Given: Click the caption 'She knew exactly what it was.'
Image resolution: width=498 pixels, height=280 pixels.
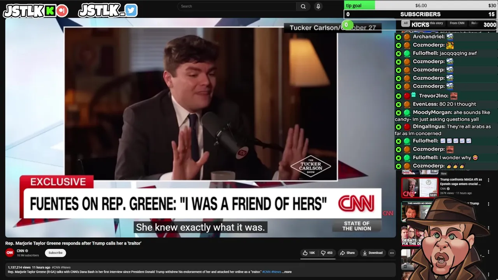Looking at the screenshot, I should coord(200,227).
